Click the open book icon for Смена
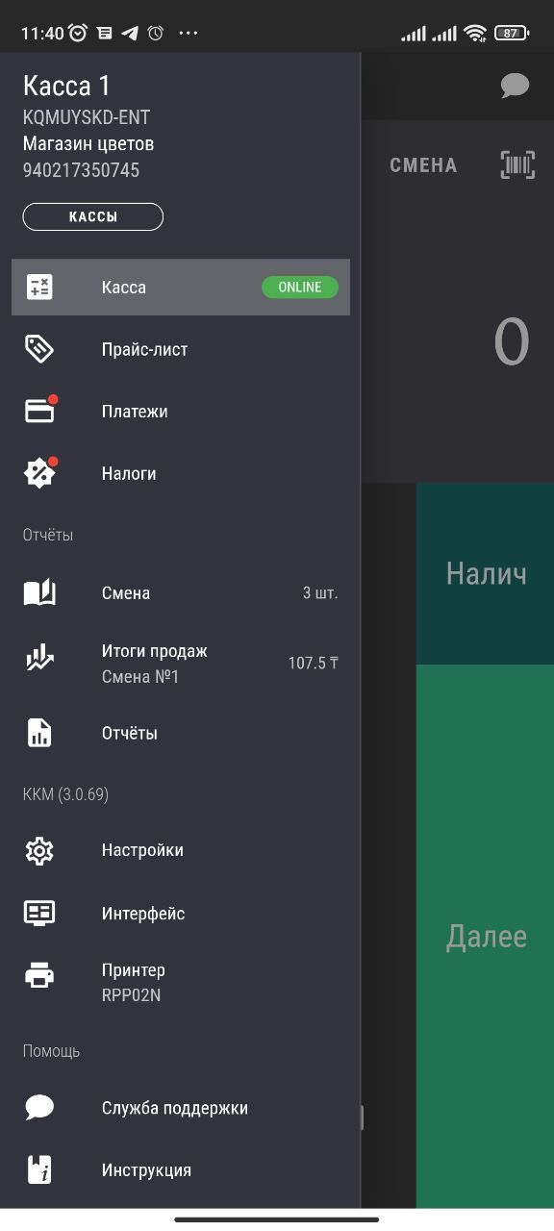Screen dimensions: 554x1231 (x=39, y=592)
